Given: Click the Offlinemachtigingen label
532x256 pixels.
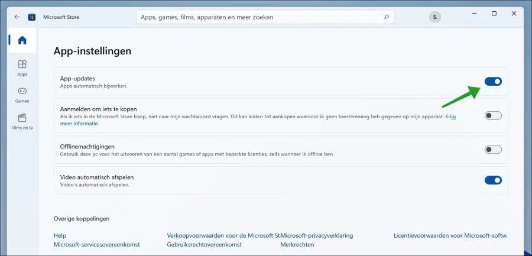Looking at the screenshot, I should click(87, 147).
